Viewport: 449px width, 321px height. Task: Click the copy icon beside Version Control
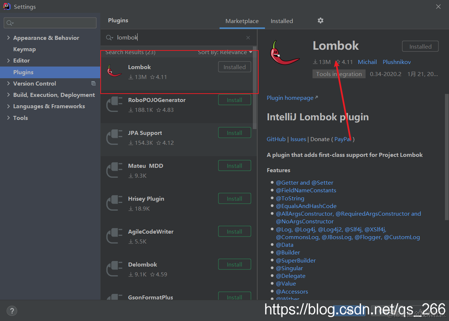(x=93, y=83)
